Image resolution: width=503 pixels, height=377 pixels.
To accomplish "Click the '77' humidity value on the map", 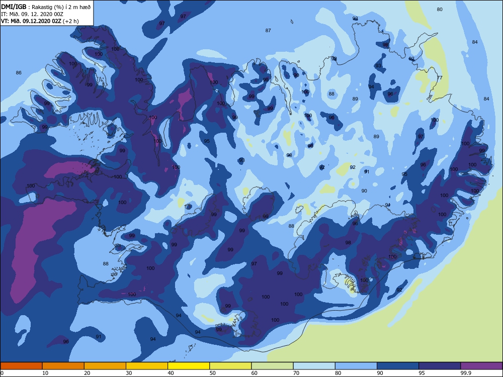I will 440,77.
